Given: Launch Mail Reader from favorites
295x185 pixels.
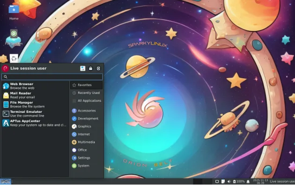Looking at the screenshot, I should [x=35, y=95].
